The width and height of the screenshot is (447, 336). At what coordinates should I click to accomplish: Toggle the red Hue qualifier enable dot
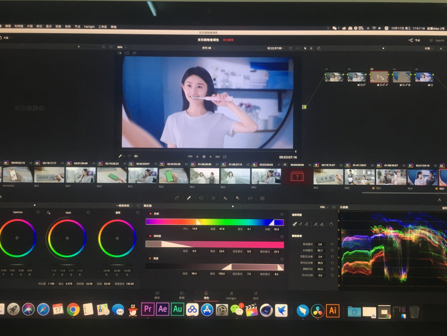click(x=150, y=214)
